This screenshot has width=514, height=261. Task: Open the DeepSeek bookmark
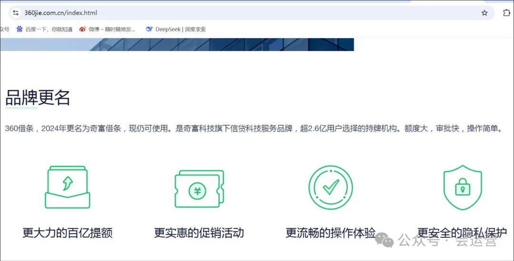pos(176,29)
